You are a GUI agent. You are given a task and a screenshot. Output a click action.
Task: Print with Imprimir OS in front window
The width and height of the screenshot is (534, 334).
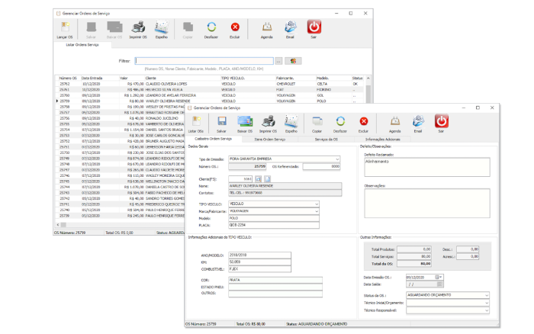pos(269,124)
